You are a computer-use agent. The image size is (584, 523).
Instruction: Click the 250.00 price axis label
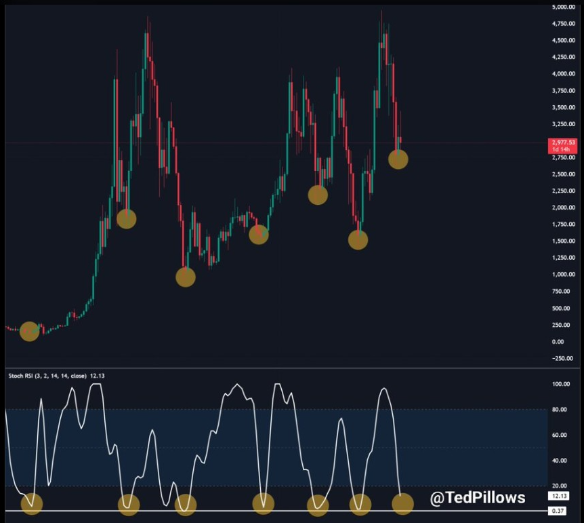click(561, 325)
